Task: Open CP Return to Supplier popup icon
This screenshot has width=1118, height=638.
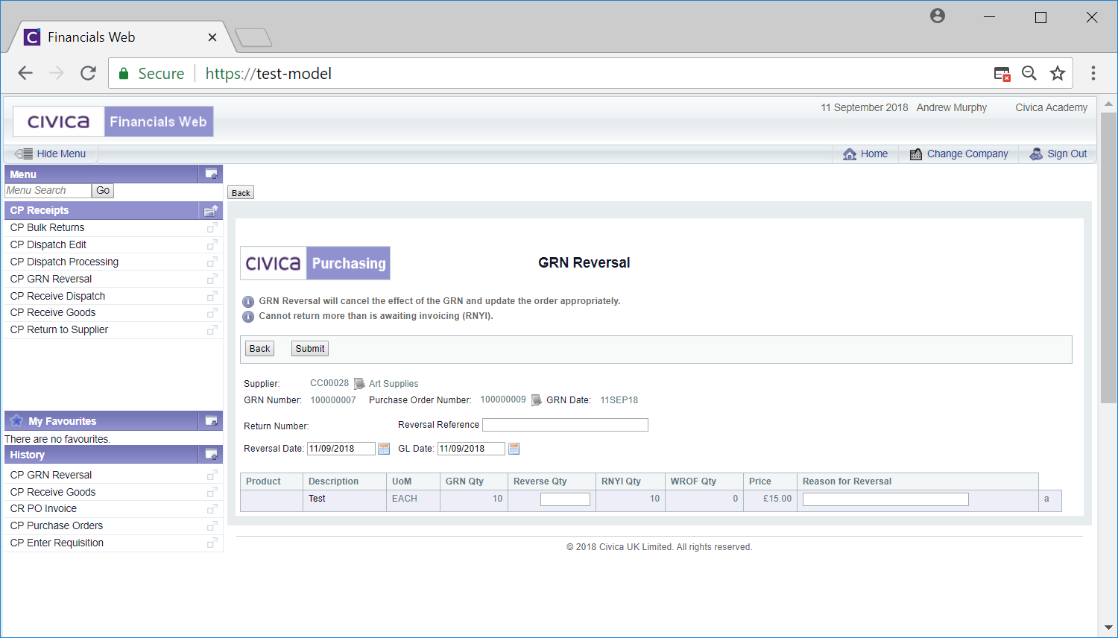Action: [x=212, y=329]
